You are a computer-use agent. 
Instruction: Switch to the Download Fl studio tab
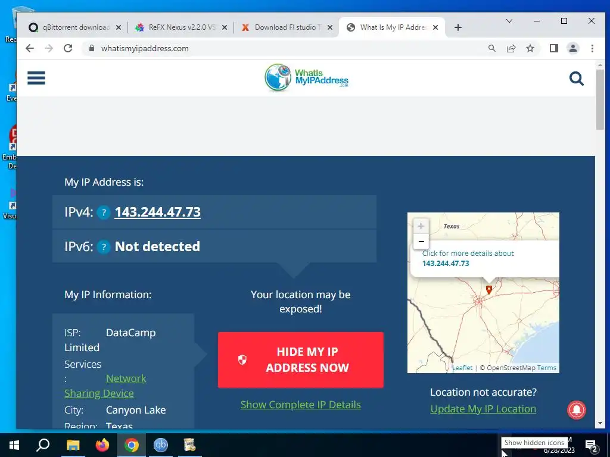pyautogui.click(x=287, y=27)
